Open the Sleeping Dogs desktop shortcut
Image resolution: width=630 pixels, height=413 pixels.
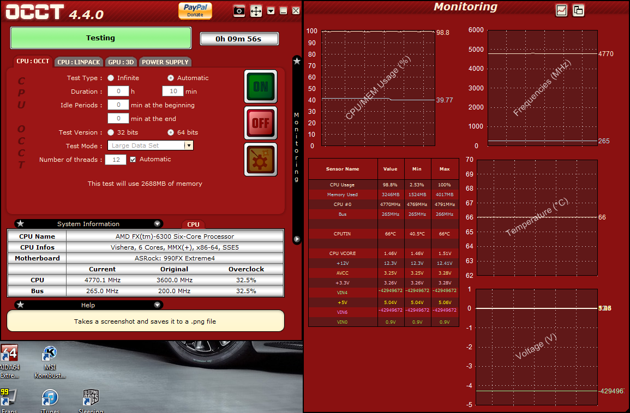pyautogui.click(x=91, y=400)
